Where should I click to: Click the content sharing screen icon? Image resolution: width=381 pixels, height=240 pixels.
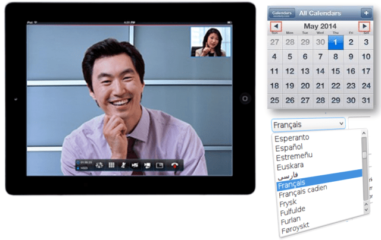(146, 165)
